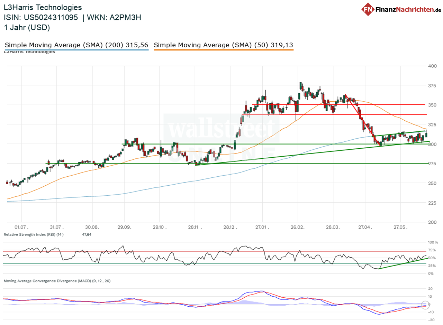
Task: Click the 27.05. date axis label
Action: pos(400,228)
